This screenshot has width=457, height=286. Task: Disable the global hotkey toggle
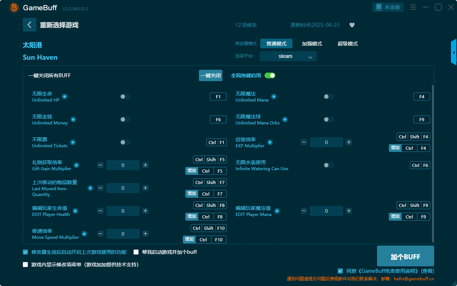pyautogui.click(x=270, y=75)
